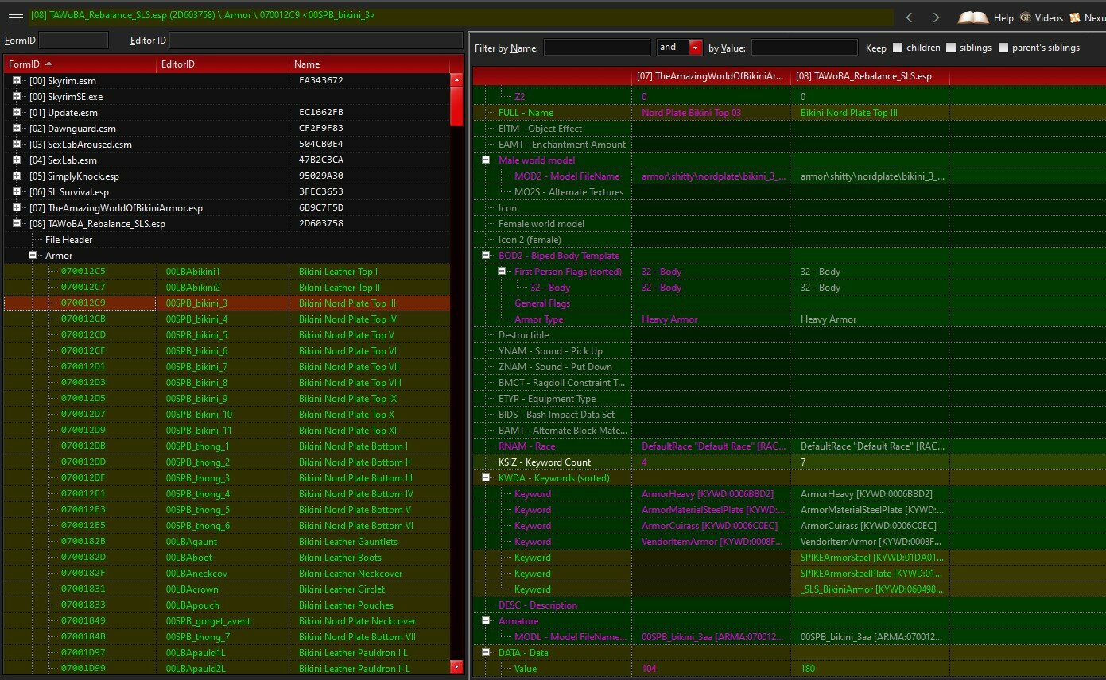Select the Bikini Leather Gauntlets record
This screenshot has width=1106, height=680.
click(227, 541)
